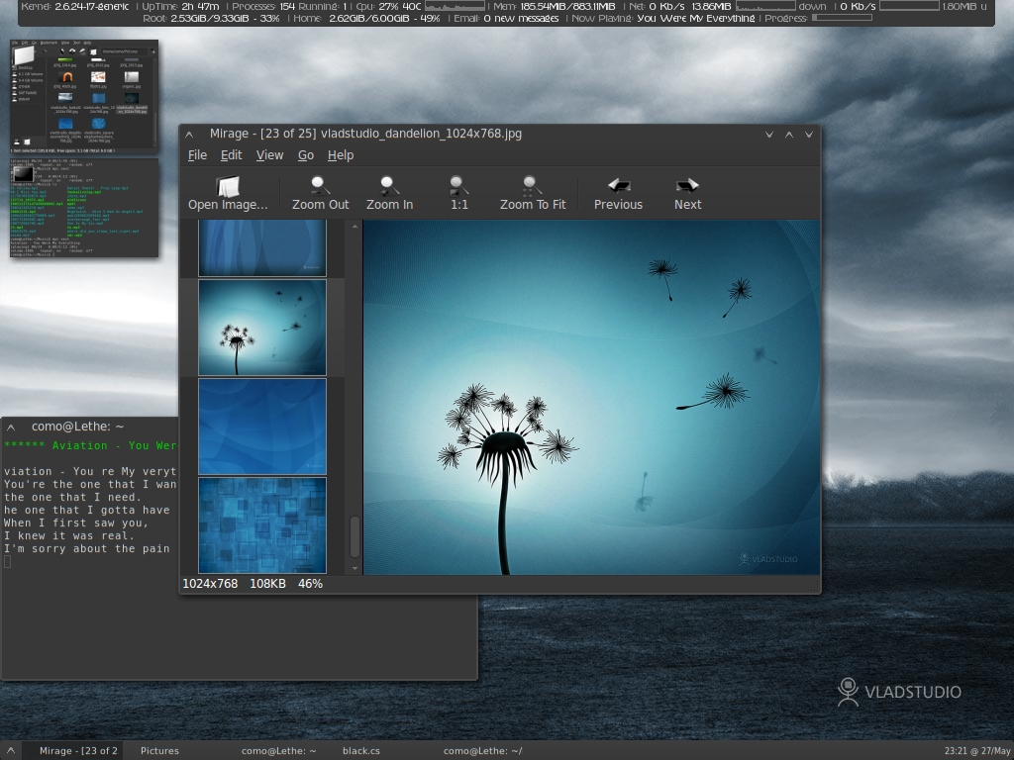Select the dandelion thumbnail in sidebar
The width and height of the screenshot is (1014, 760).
pyautogui.click(x=261, y=327)
